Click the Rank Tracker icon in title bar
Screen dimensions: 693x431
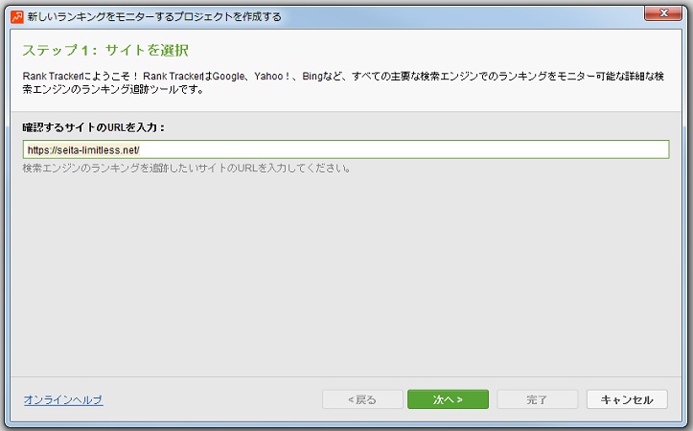coord(17,17)
